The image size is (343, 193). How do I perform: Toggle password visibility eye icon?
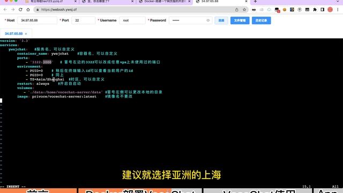208,20
